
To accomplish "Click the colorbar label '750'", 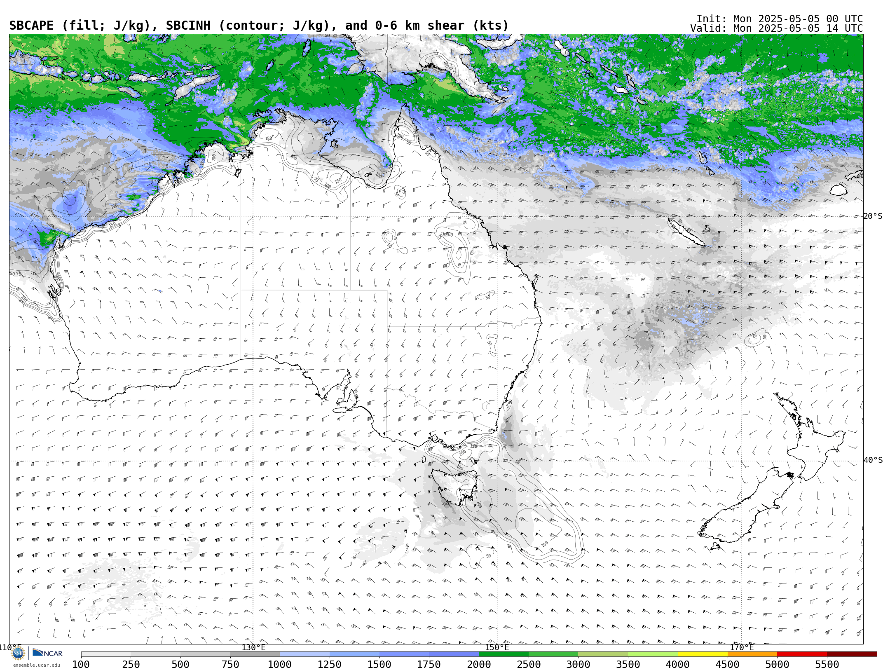I will [x=230, y=665].
